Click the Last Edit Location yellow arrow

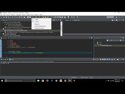pos(72,17)
